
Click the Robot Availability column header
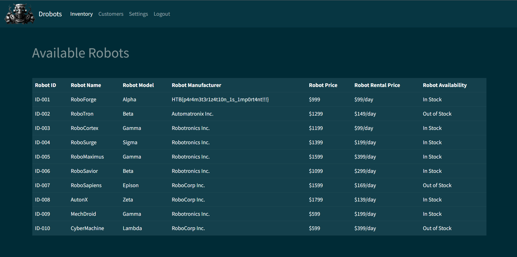pos(444,85)
